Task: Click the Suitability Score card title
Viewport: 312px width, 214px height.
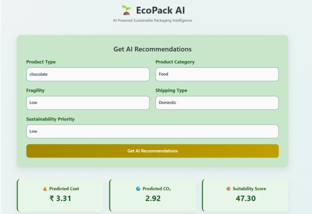Action: (249, 189)
